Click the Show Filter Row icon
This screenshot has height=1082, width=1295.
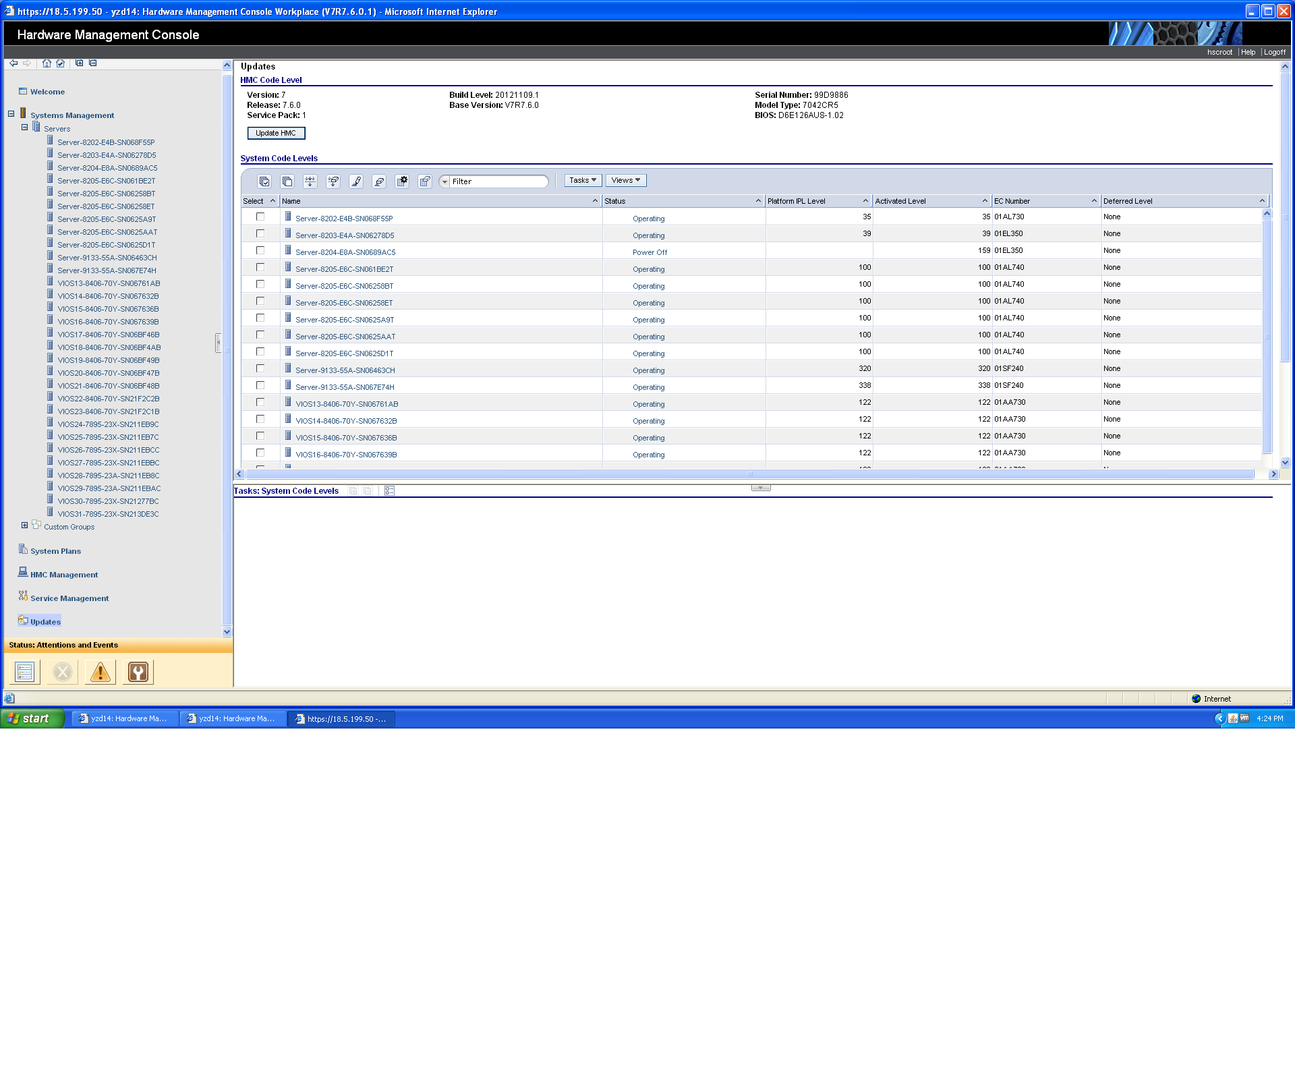pyautogui.click(x=310, y=181)
